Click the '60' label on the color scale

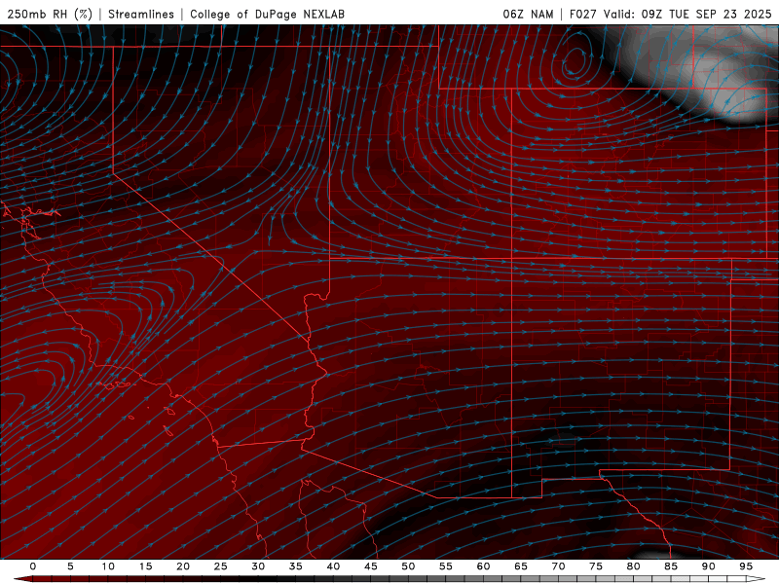coord(483,566)
